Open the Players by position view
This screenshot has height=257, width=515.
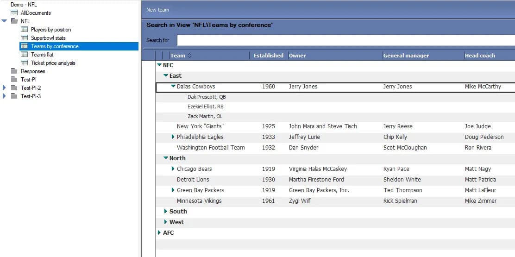51,30
